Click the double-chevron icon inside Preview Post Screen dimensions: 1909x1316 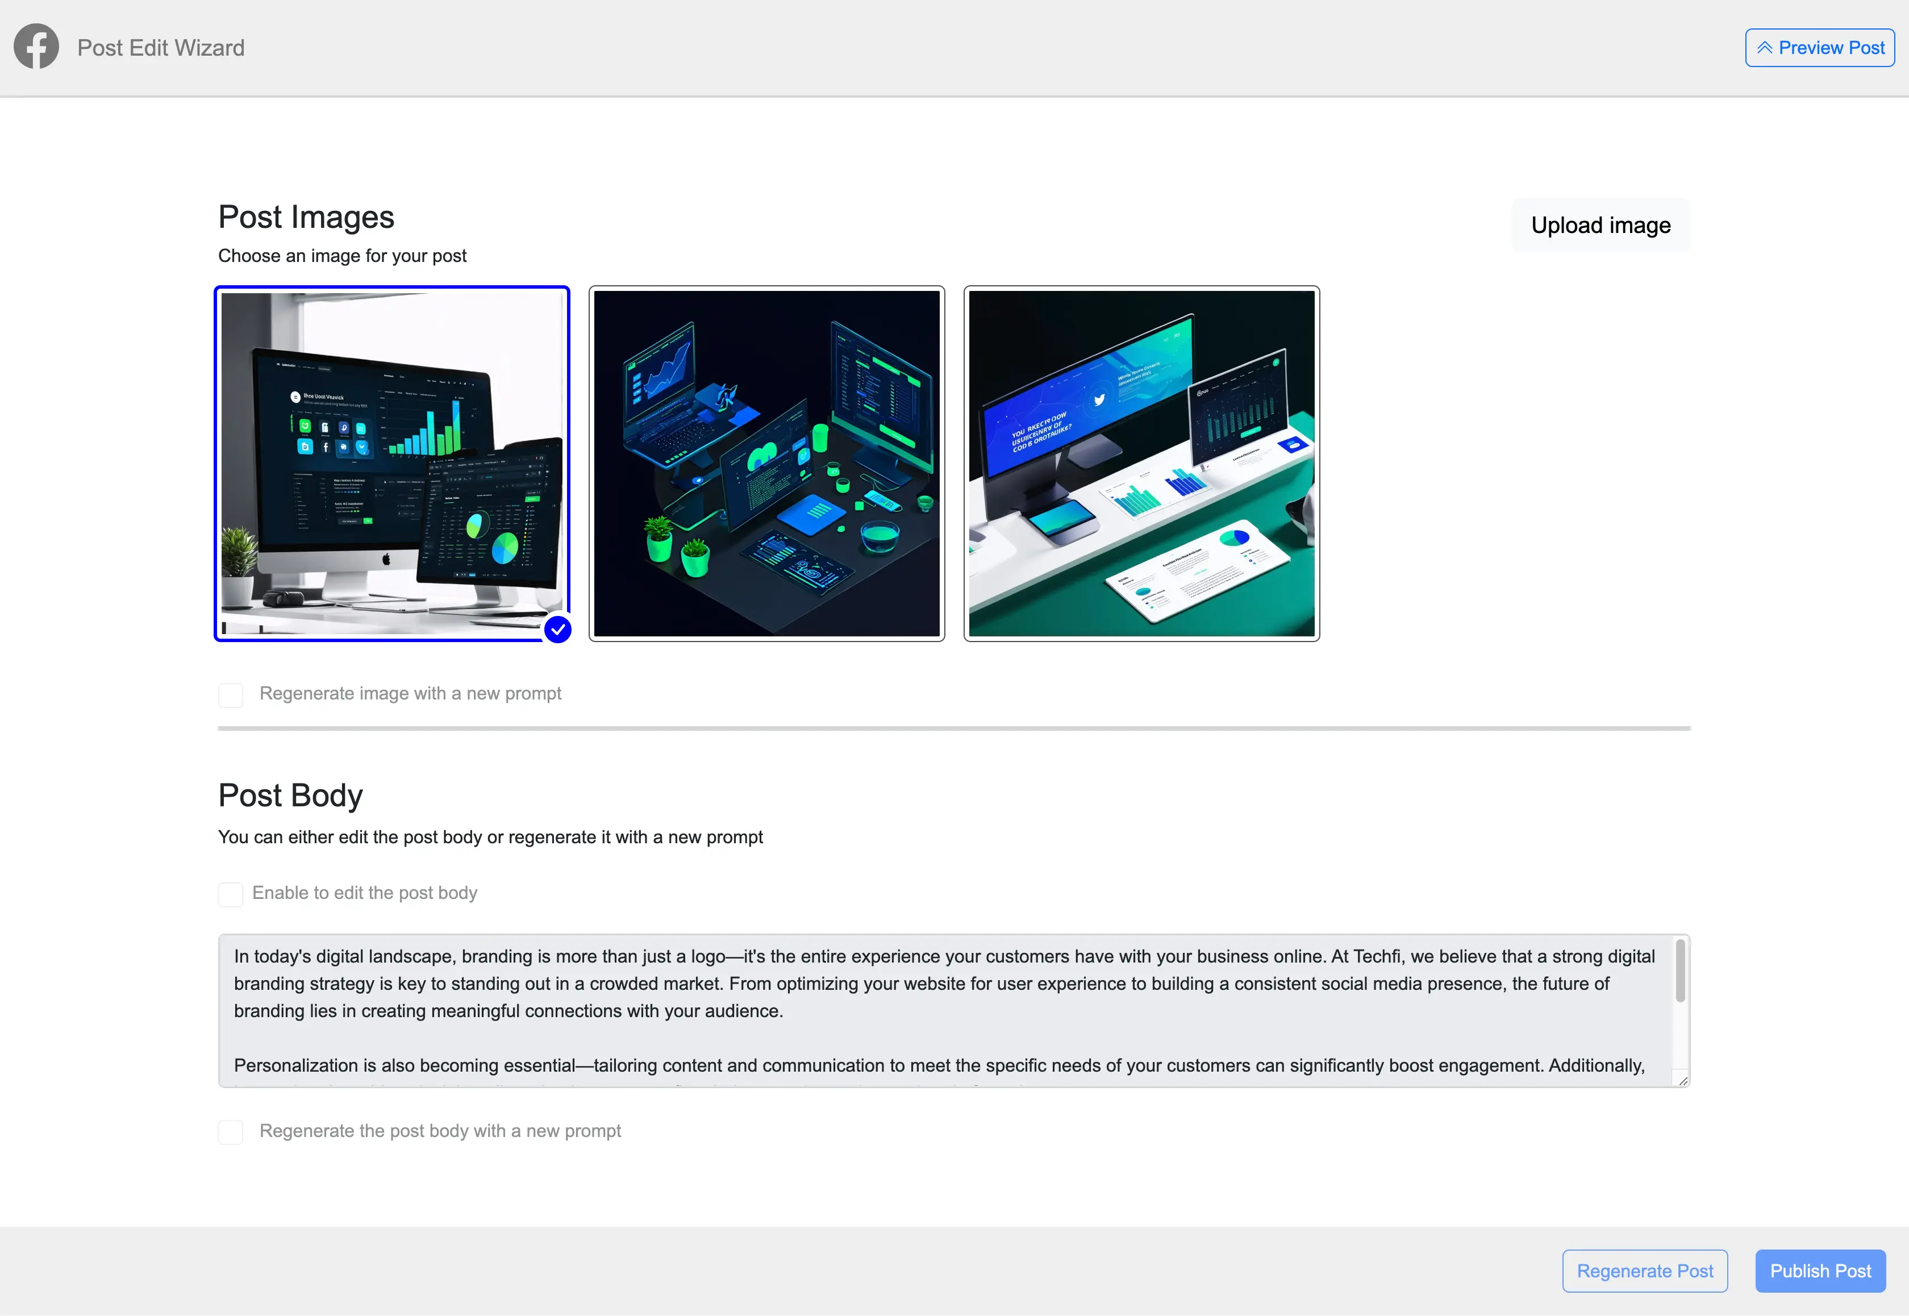(x=1765, y=47)
